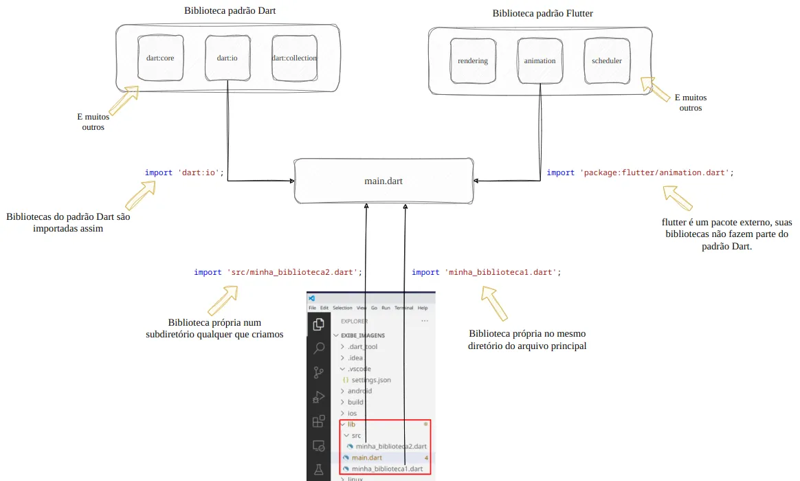800x481 pixels.
Task: Click the scheduler box in Flutter library
Action: pyautogui.click(x=607, y=60)
